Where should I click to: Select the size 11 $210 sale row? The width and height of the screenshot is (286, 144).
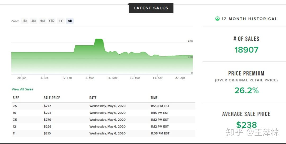point(103,133)
